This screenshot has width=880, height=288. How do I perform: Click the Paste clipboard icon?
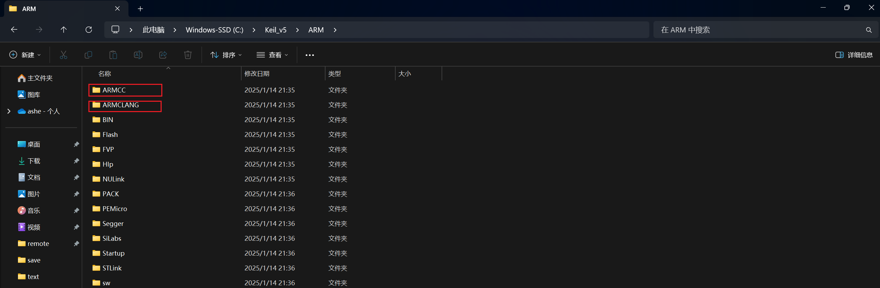click(x=113, y=55)
